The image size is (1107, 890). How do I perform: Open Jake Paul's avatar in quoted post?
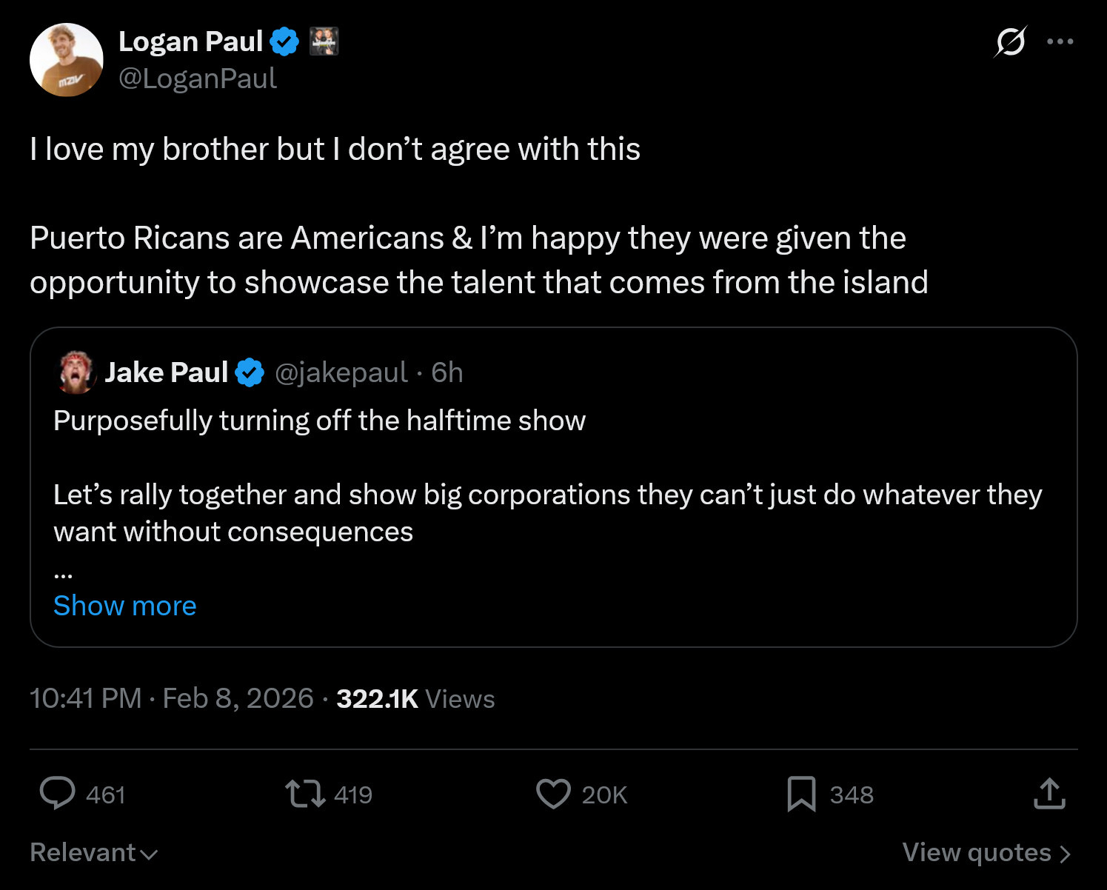(76, 372)
